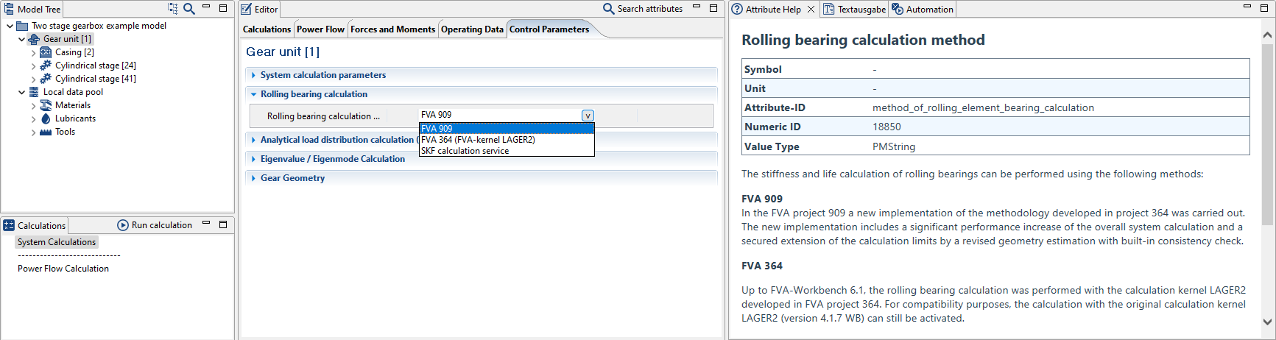The image size is (1276, 340).
Task: Select SKF calculation service from the list
Action: pyautogui.click(x=465, y=151)
